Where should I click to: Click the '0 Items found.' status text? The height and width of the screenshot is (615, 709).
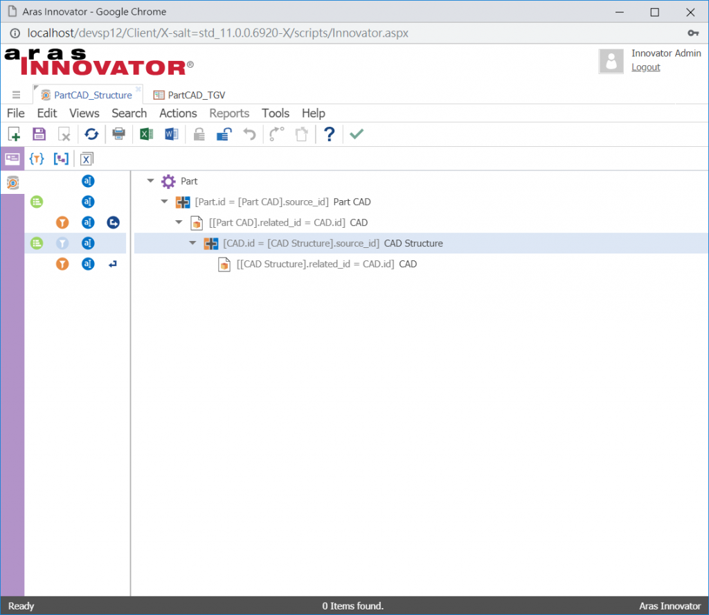[352, 606]
